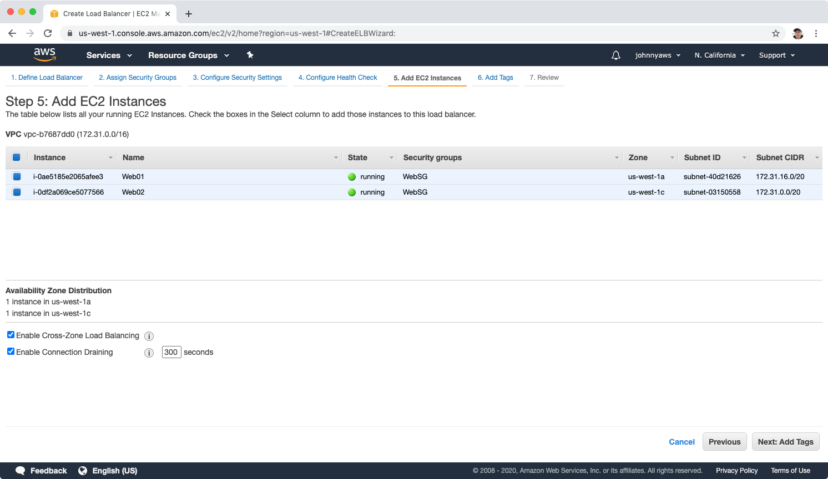
Task: Click the Feedback speech bubble icon
Action: tap(21, 471)
